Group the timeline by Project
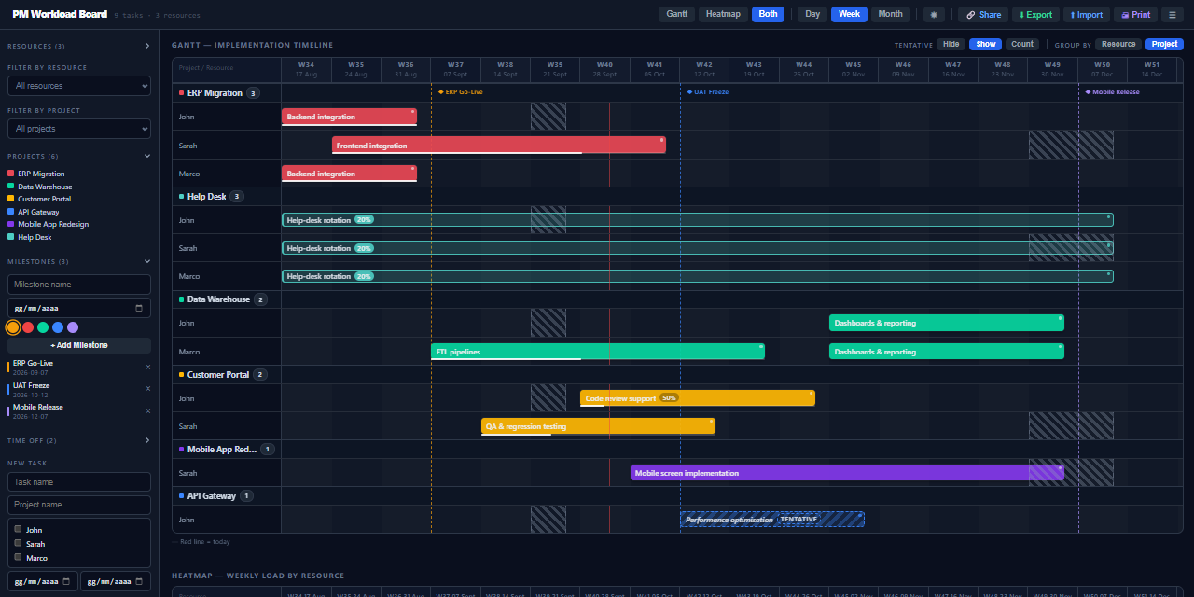 (x=1164, y=44)
